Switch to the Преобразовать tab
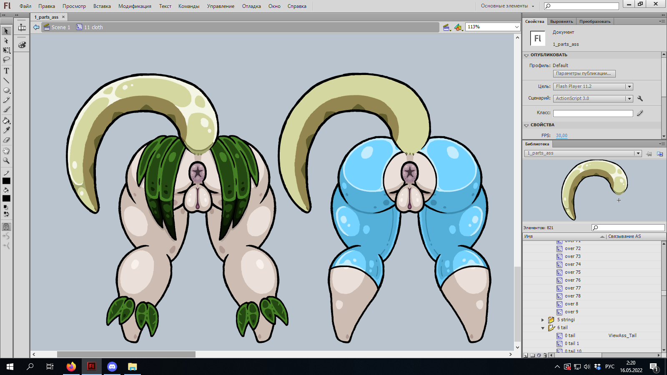This screenshot has height=375, width=667. 595,22
